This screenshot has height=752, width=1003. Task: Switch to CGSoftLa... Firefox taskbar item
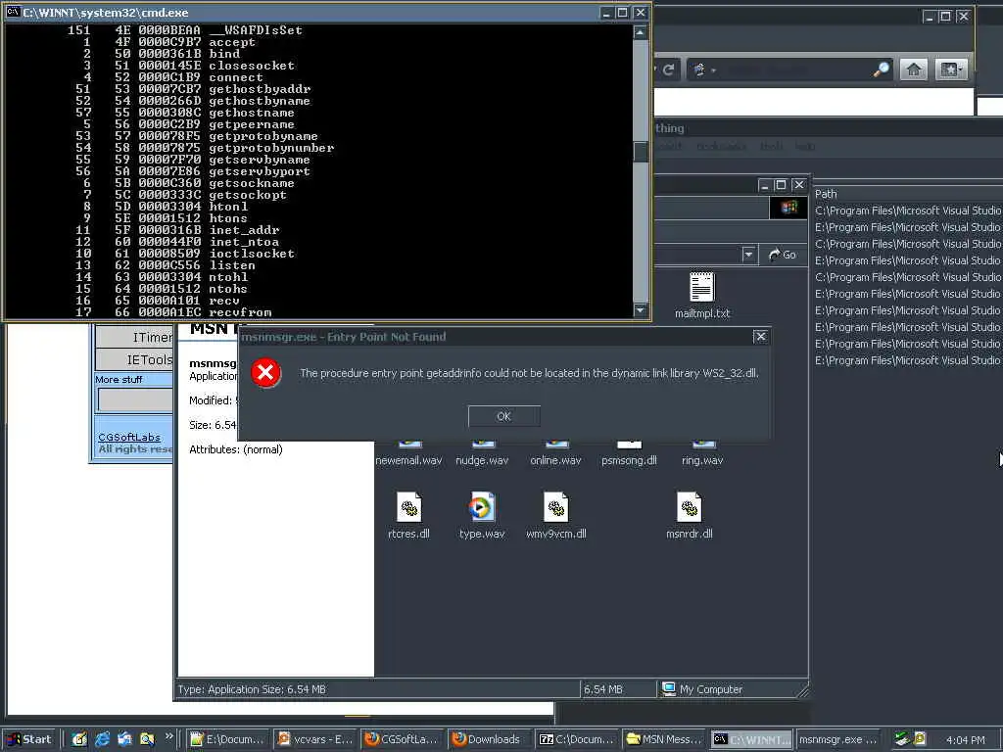click(x=403, y=739)
